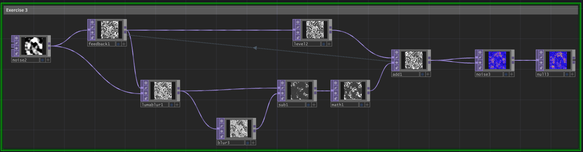
Task: Enable the blue display flag on blur3
Action: click(x=248, y=143)
